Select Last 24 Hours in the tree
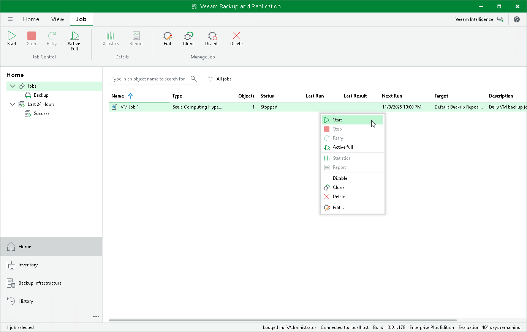The image size is (527, 332). click(x=41, y=104)
